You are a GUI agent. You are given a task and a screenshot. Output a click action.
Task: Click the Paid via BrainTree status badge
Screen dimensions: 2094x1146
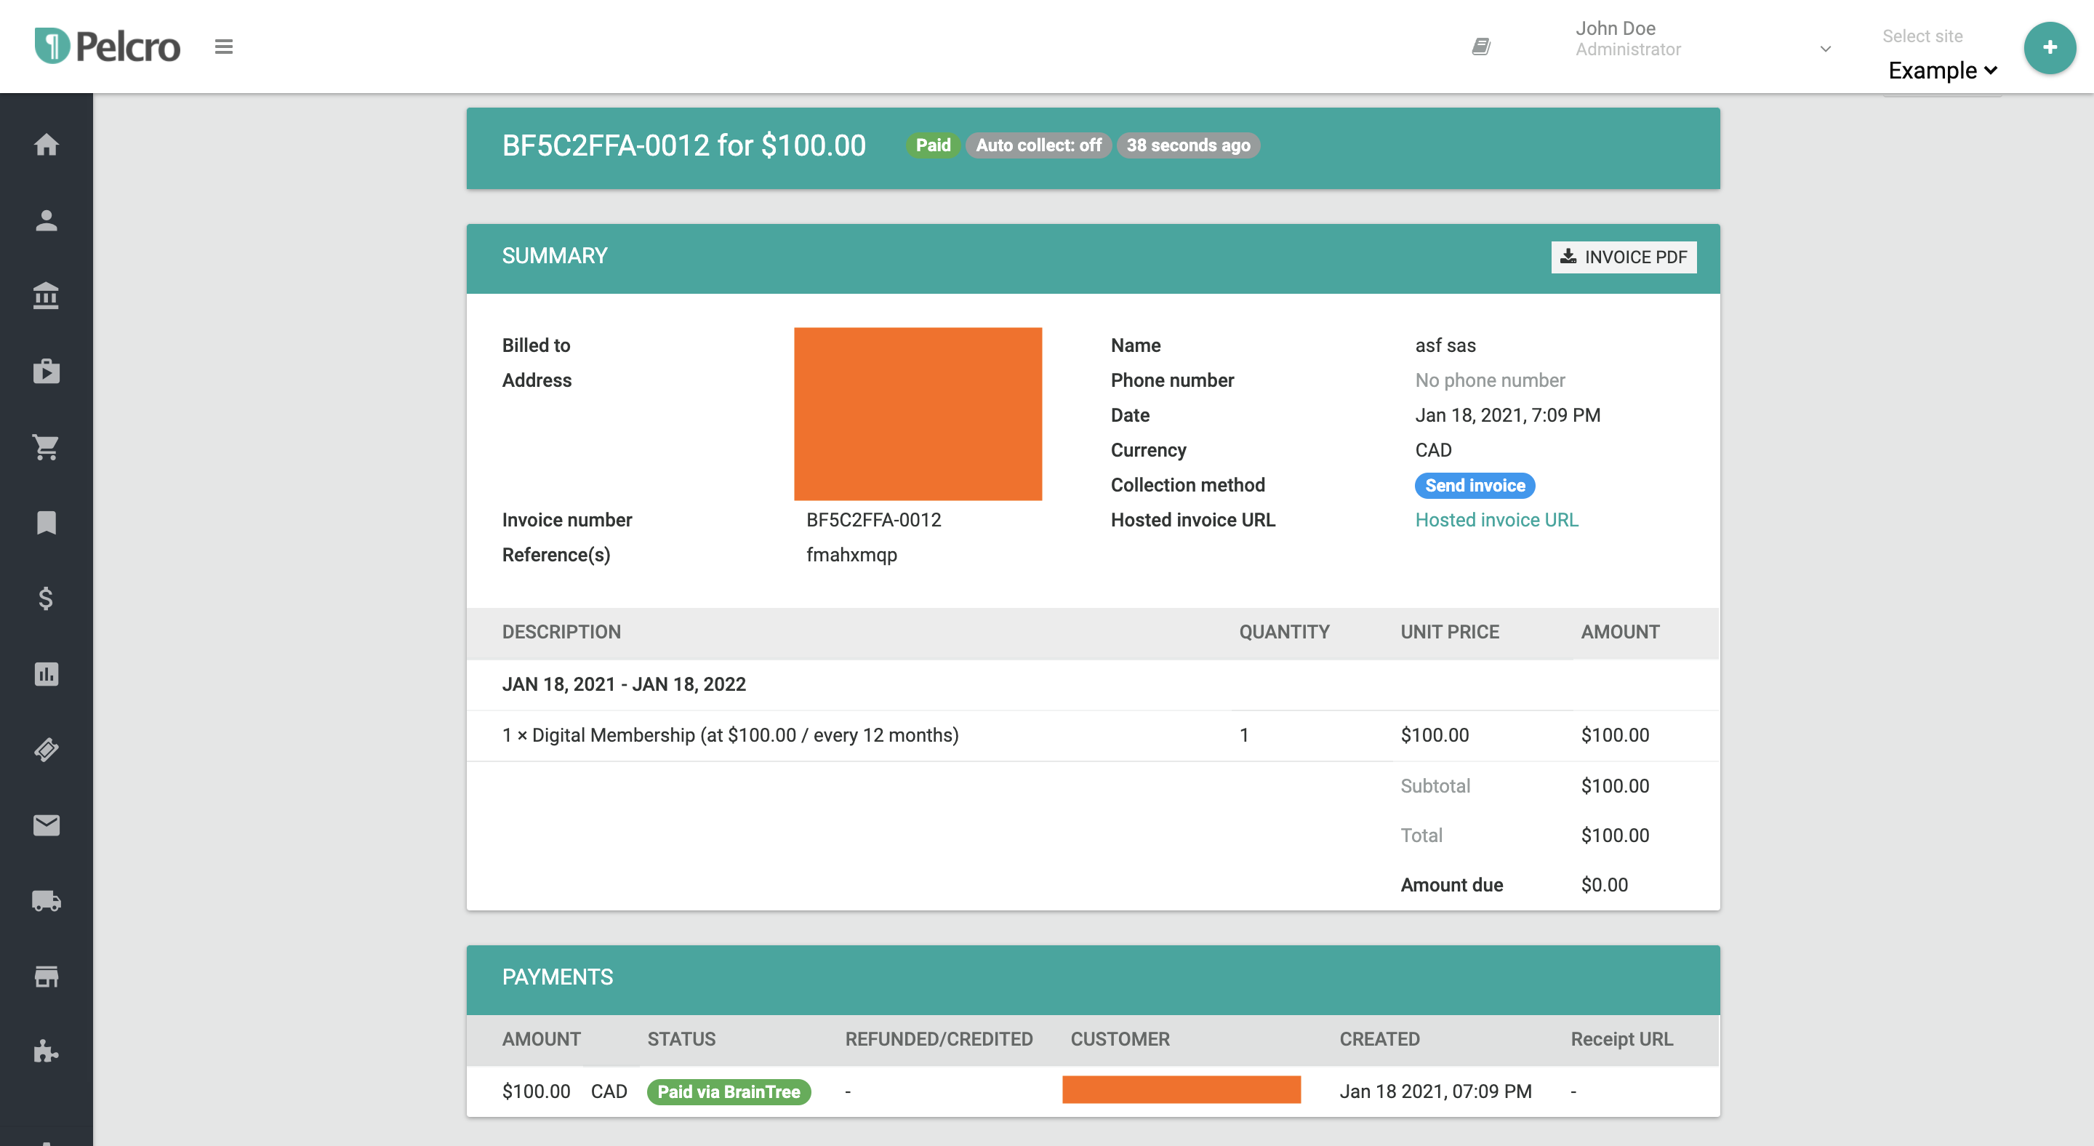click(729, 1091)
